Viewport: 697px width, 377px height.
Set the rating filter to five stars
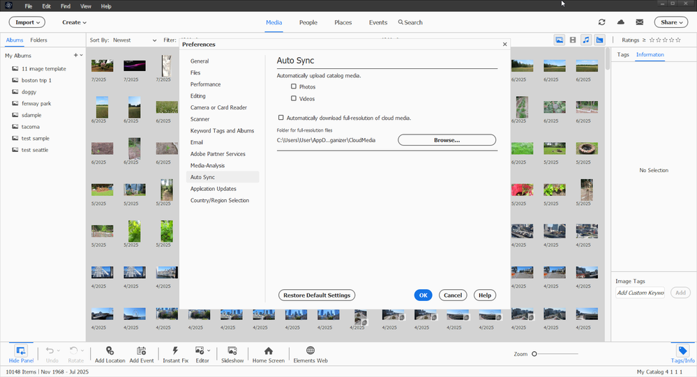pyautogui.click(x=678, y=40)
